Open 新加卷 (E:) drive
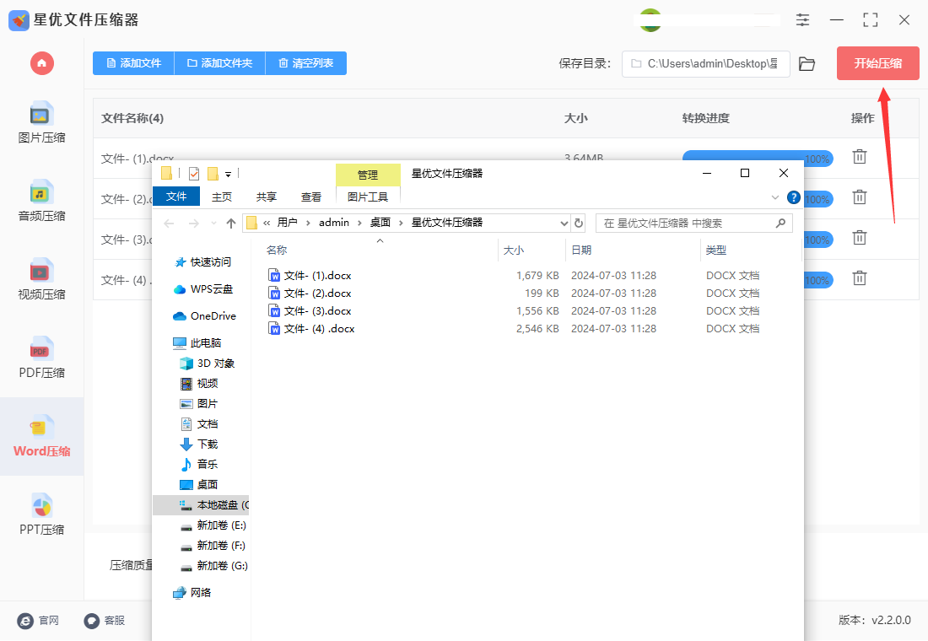The height and width of the screenshot is (641, 928). [213, 525]
